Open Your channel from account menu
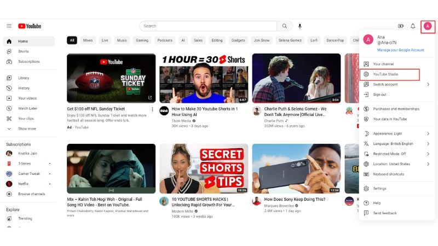 tap(397, 64)
